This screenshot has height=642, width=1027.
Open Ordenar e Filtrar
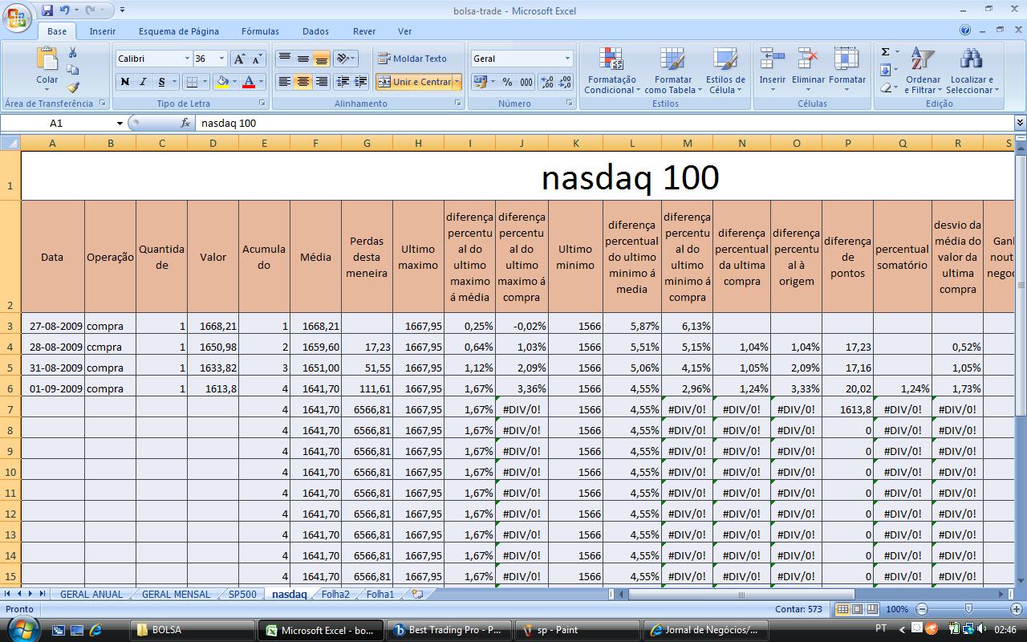[923, 71]
